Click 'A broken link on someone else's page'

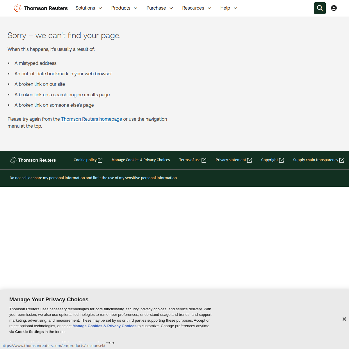coord(54,105)
